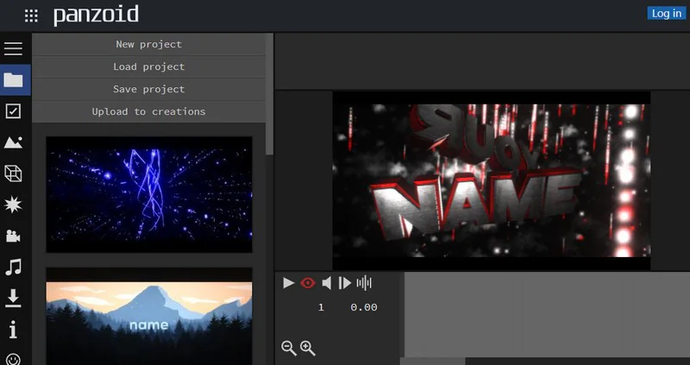Open the info icon in sidebar

tap(13, 329)
